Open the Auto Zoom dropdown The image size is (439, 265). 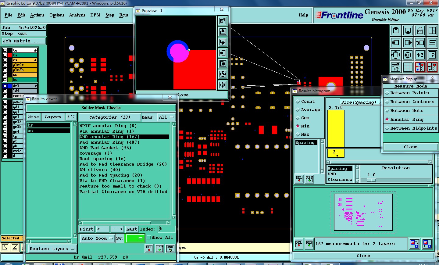coord(97,238)
